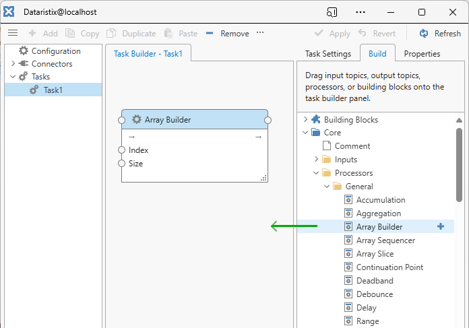
Task: Click the Duplicate toolbar button
Action: [131, 33]
